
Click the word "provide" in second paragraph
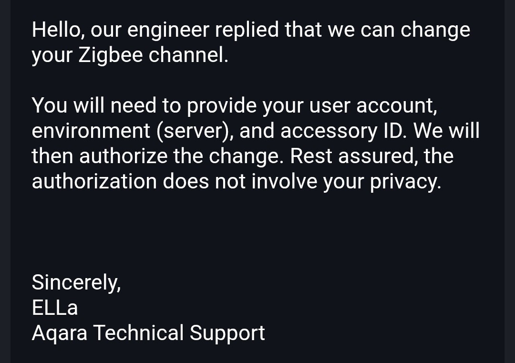pyautogui.click(x=222, y=105)
